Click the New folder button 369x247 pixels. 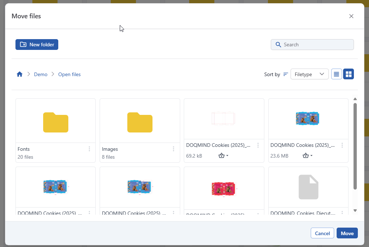[37, 45]
